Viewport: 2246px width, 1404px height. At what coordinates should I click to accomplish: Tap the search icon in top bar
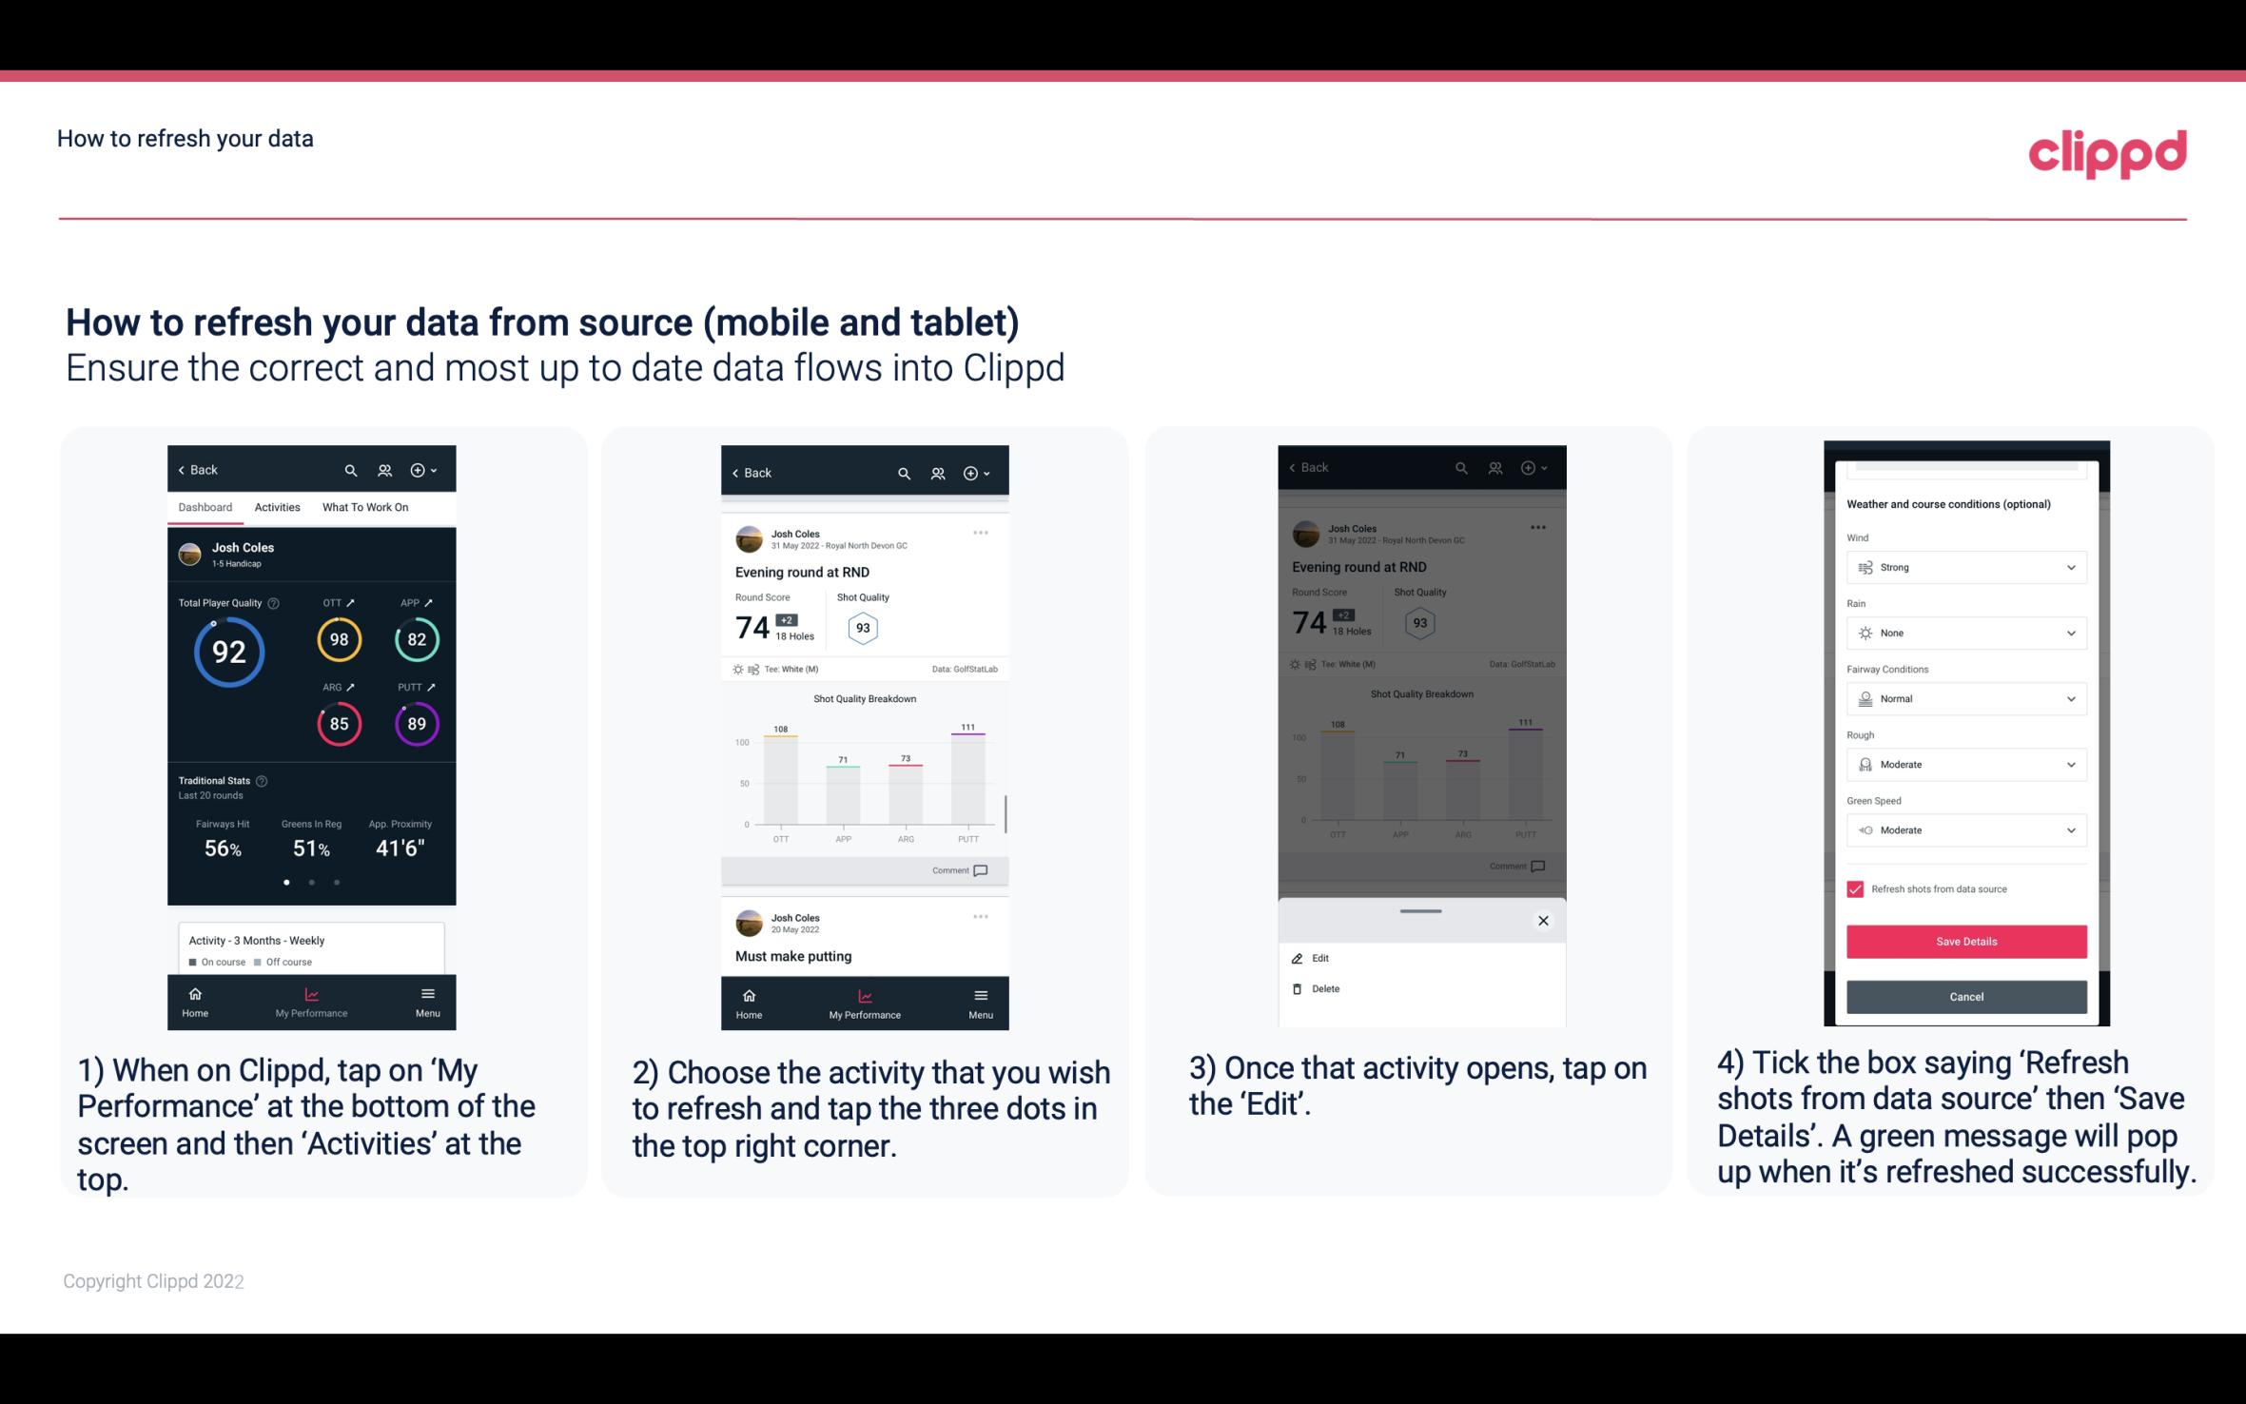pos(351,469)
